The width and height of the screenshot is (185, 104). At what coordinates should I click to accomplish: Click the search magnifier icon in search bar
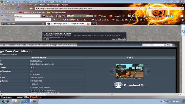(182, 8)
